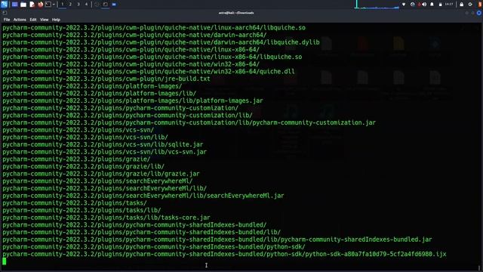Click the line ending in pycharm-community-customization.jar

189,122
